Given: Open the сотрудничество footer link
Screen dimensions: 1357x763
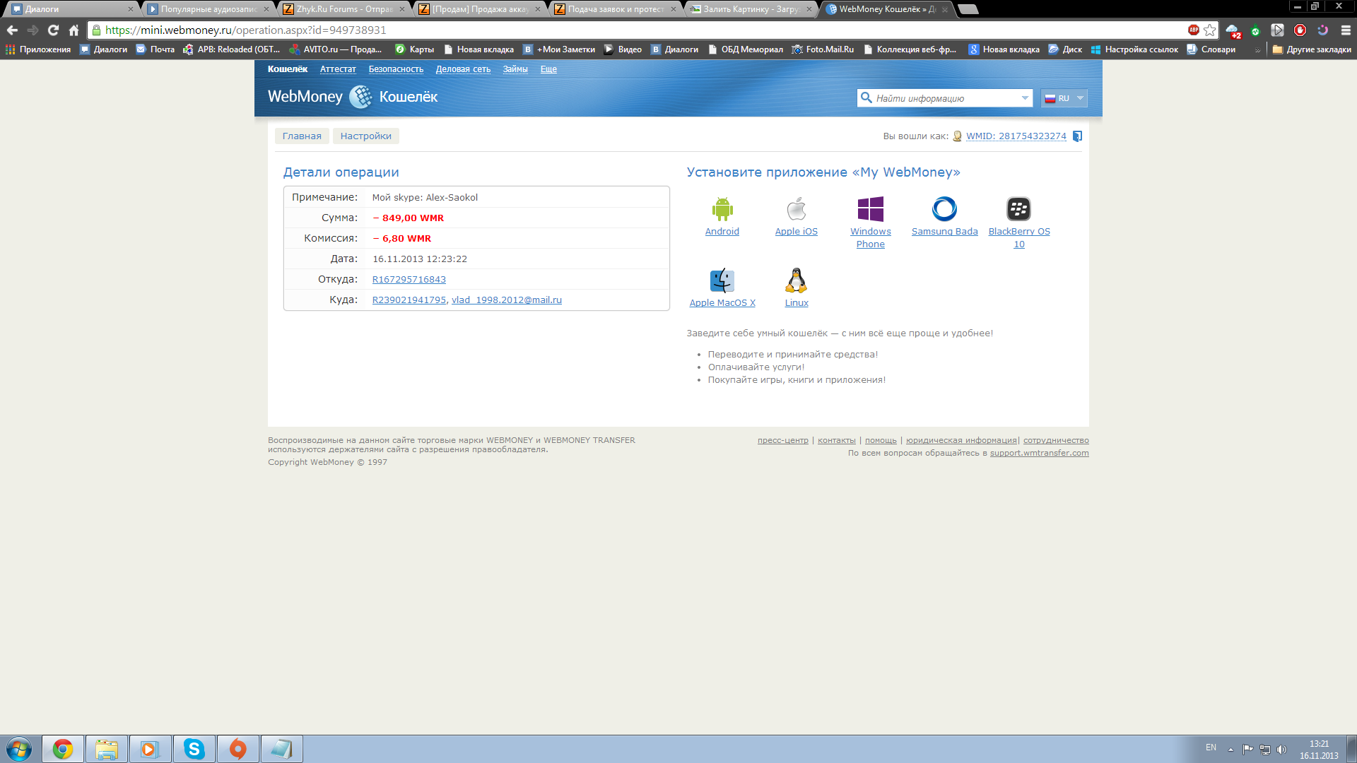Looking at the screenshot, I should point(1056,441).
